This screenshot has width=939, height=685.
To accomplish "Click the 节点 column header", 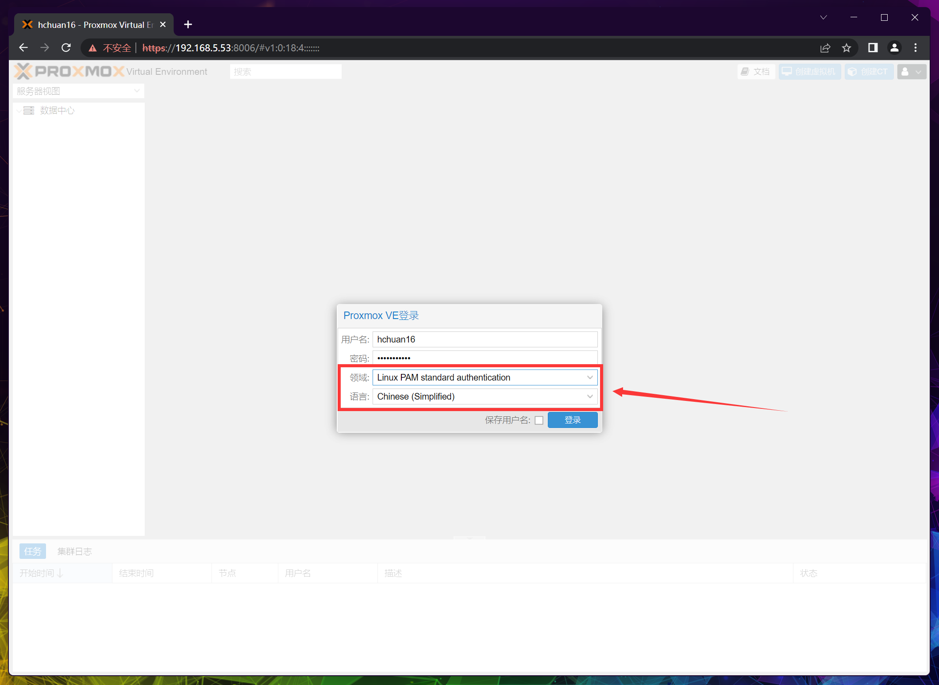I will [245, 573].
